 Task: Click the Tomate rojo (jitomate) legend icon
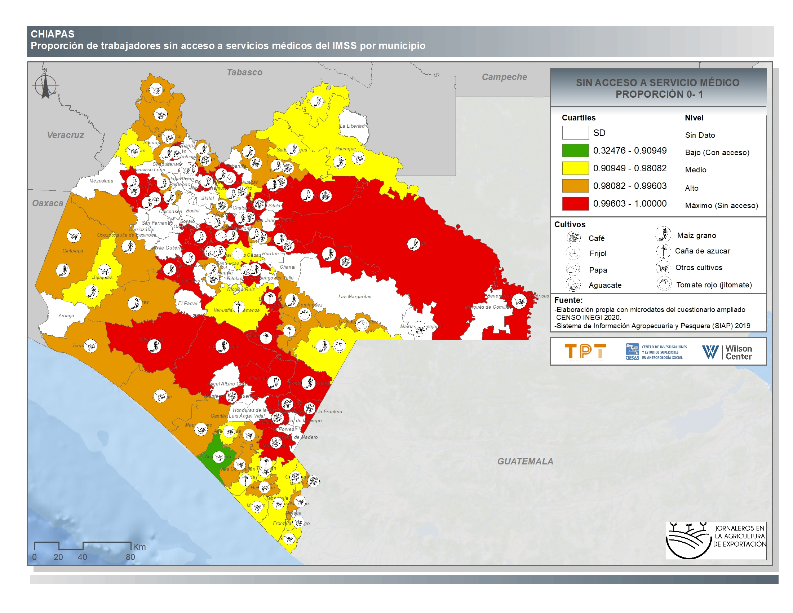(664, 285)
